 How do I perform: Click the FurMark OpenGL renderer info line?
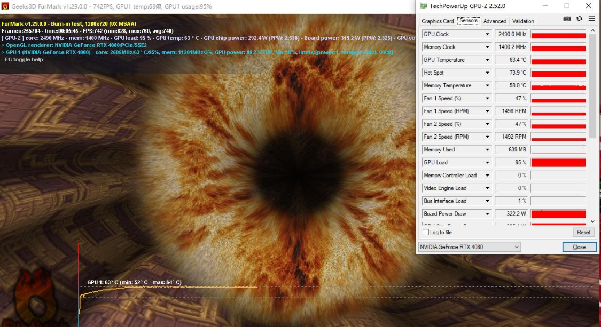tap(74, 45)
